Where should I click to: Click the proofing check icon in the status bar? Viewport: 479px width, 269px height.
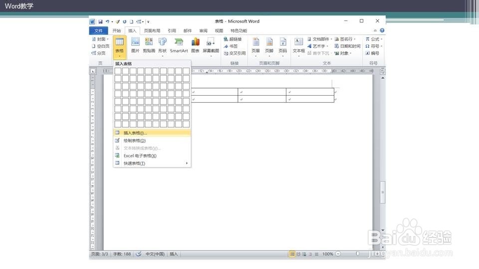[x=138, y=254]
